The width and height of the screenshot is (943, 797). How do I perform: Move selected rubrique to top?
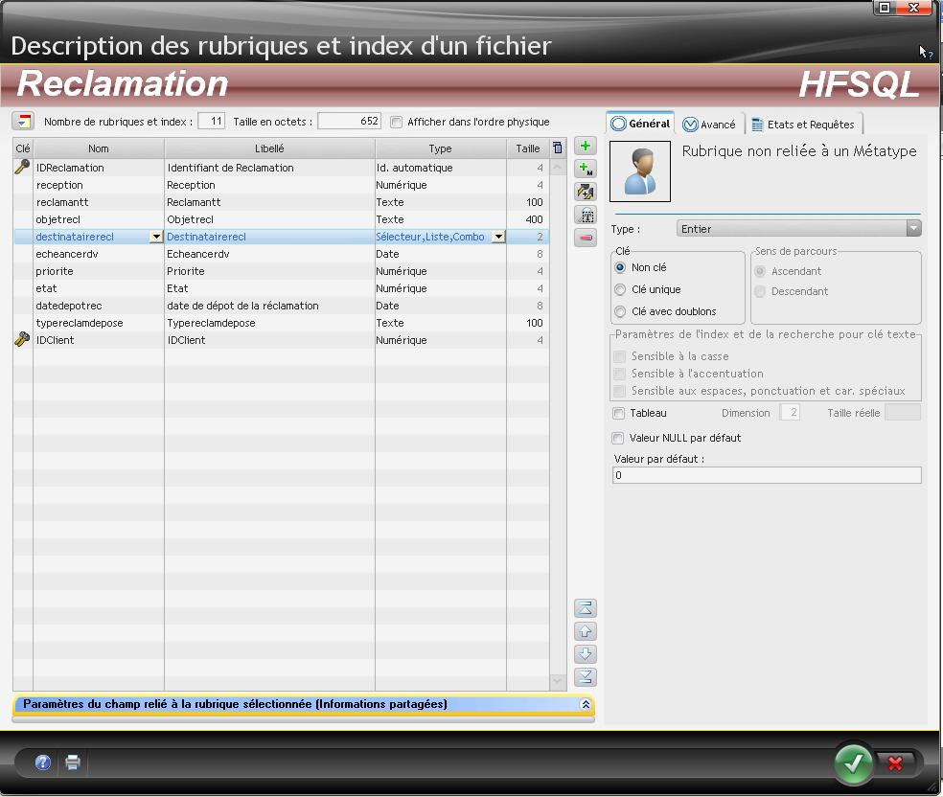click(x=586, y=608)
